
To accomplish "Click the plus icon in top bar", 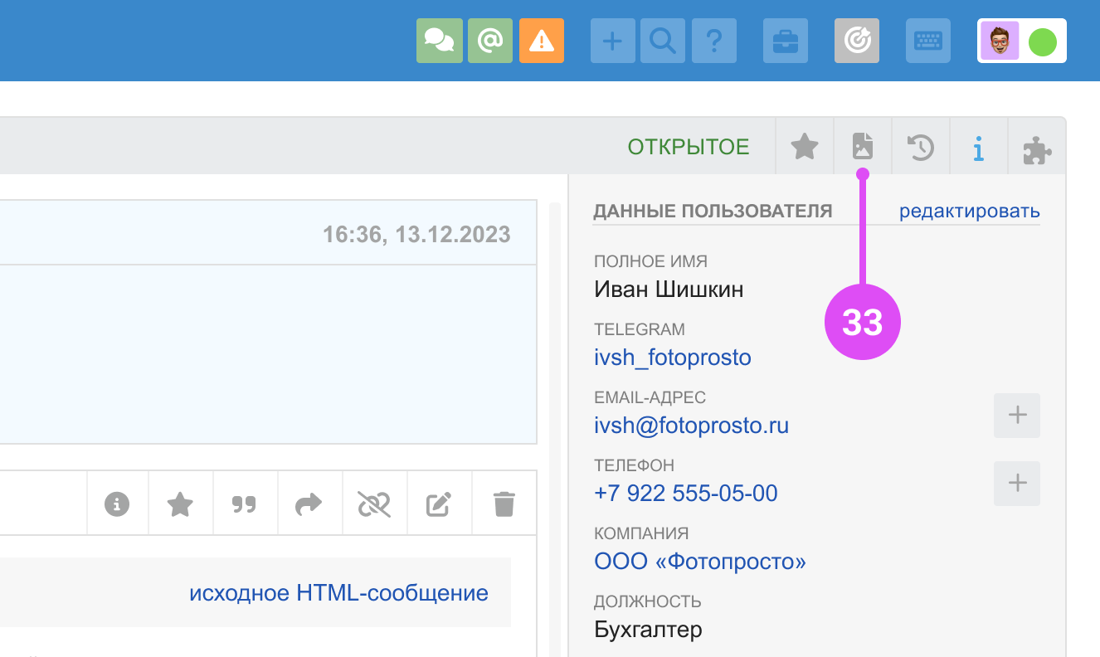I will [x=612, y=41].
